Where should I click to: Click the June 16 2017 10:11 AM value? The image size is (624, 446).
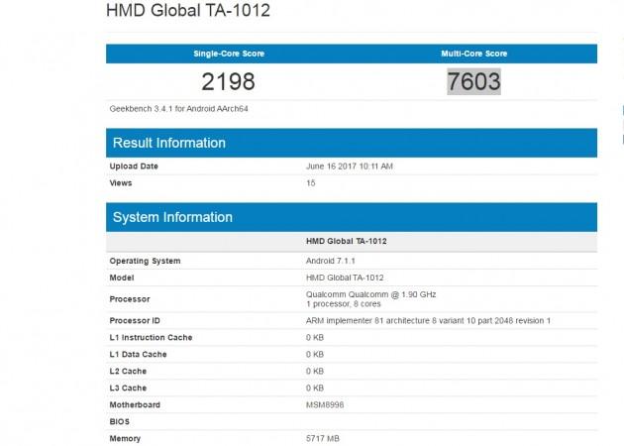click(x=350, y=167)
